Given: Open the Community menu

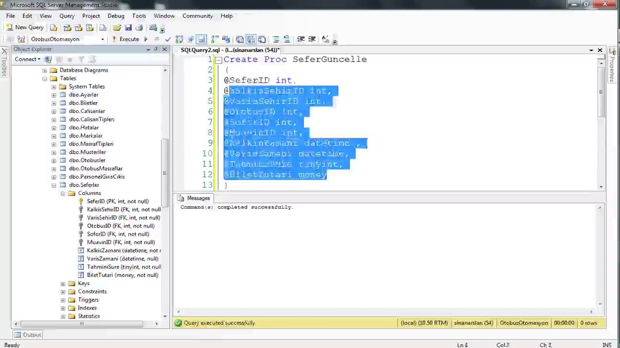Looking at the screenshot, I should point(198,16).
